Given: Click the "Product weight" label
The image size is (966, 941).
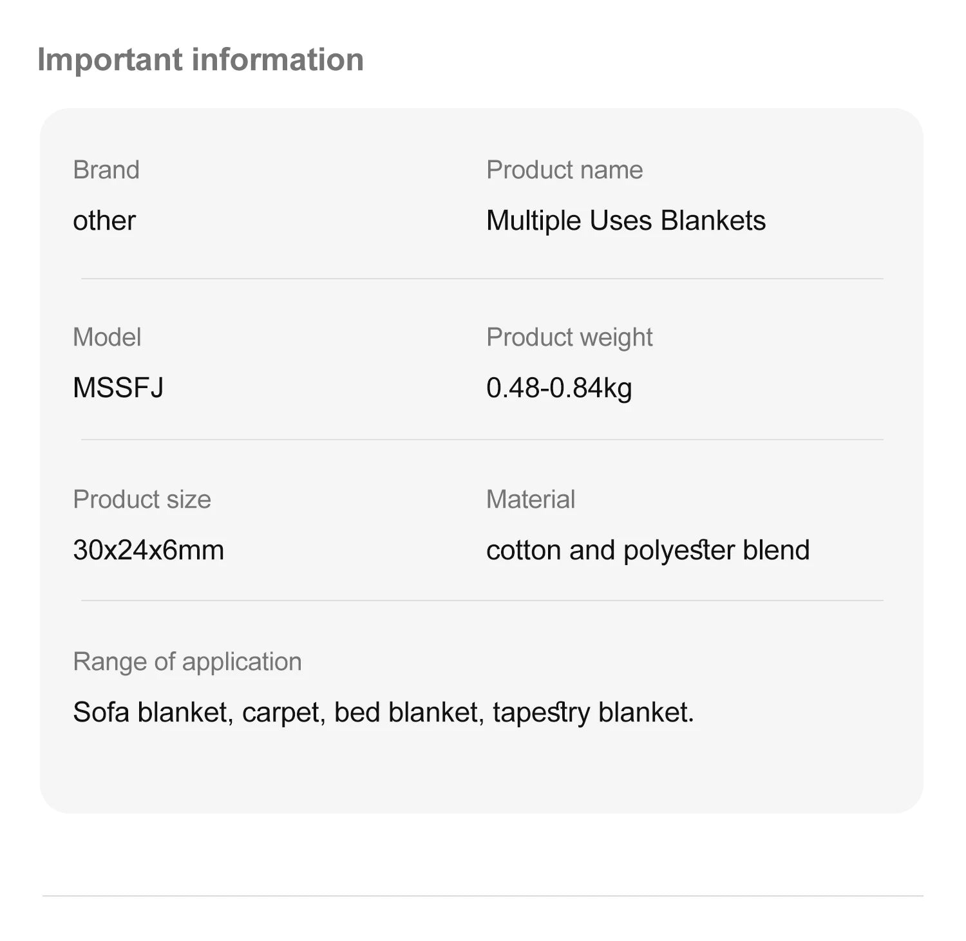Looking at the screenshot, I should coord(569,337).
